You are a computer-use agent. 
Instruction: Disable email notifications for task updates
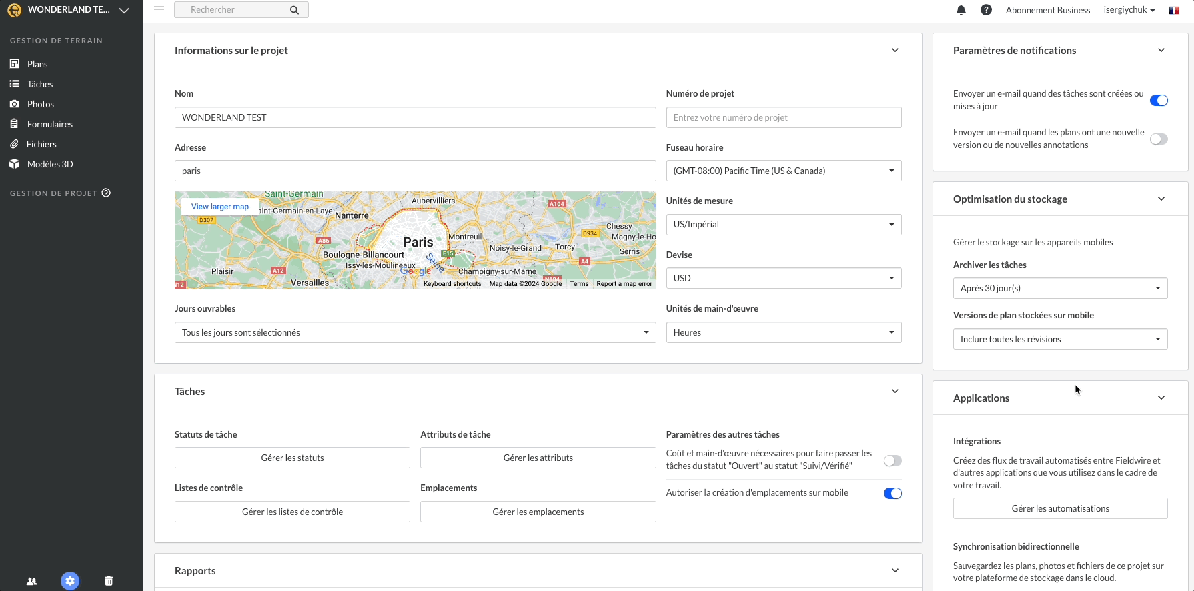point(1159,101)
